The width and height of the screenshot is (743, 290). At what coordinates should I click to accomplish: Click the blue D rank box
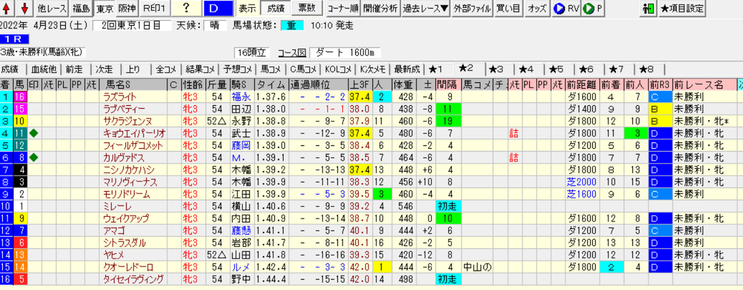point(217,8)
